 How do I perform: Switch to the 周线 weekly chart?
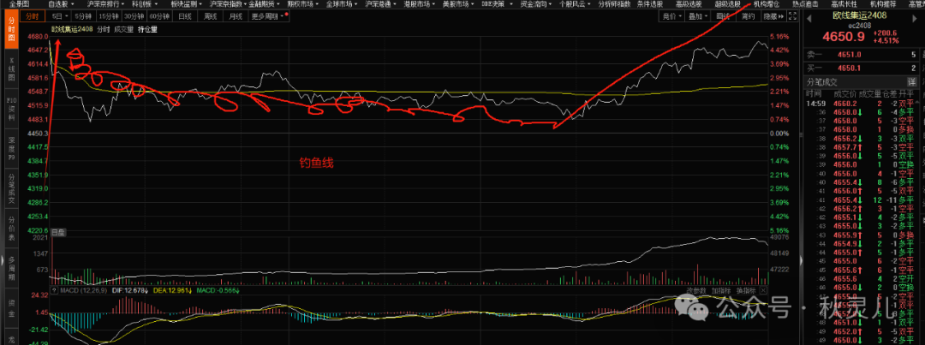tap(211, 16)
